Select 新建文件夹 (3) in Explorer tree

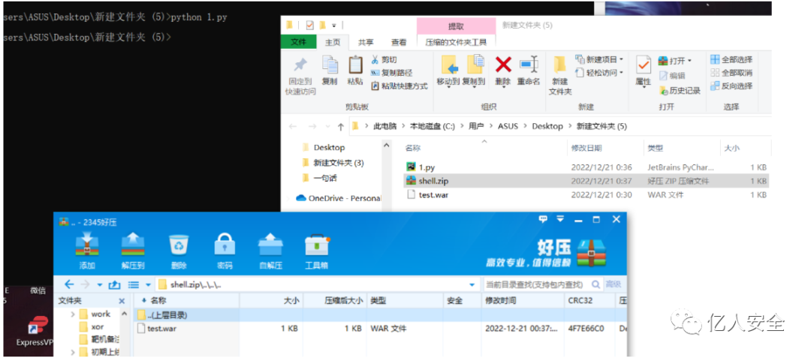[x=338, y=163]
